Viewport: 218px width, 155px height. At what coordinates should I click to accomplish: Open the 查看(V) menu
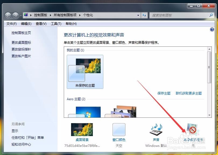point(41,24)
